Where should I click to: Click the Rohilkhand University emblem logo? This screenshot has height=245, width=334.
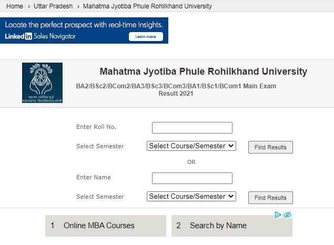[42, 83]
